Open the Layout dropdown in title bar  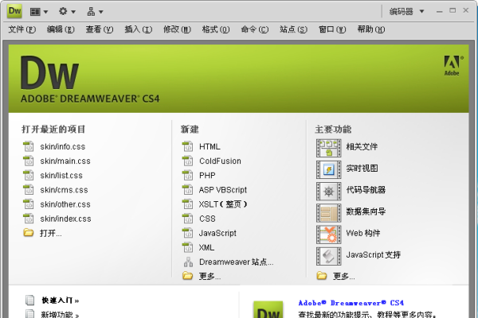[39, 12]
